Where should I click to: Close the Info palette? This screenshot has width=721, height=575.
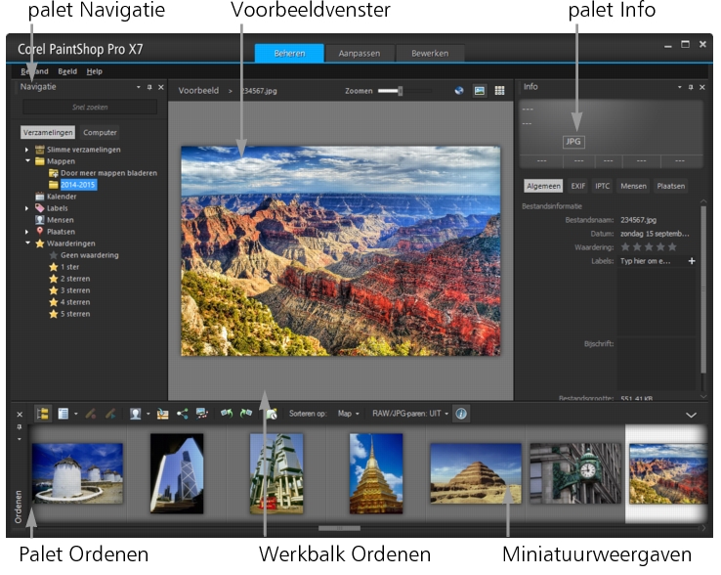tap(702, 87)
